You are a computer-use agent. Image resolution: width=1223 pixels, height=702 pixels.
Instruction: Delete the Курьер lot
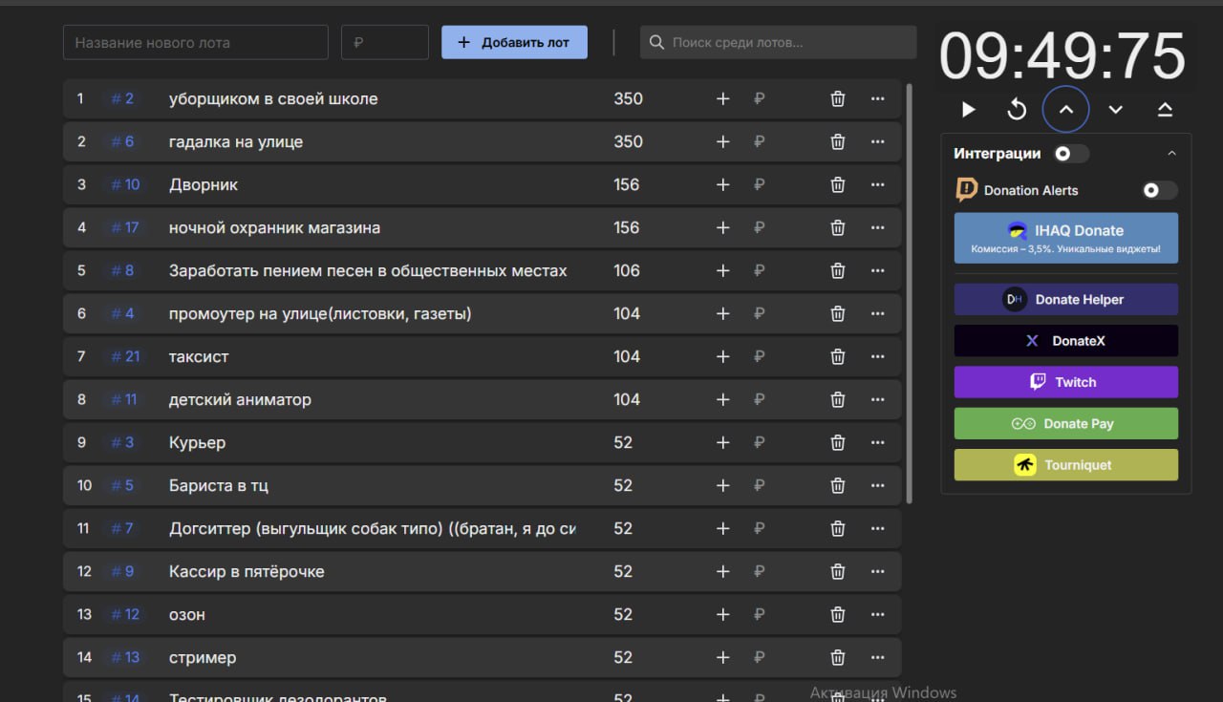click(838, 442)
